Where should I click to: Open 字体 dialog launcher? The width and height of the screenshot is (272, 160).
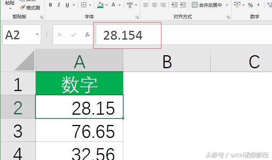click(137, 17)
